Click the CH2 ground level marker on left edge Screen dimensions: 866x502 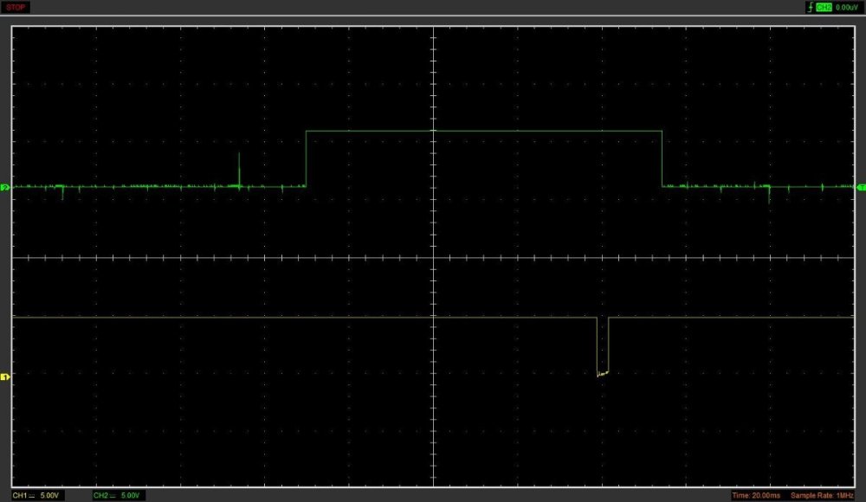(5, 188)
